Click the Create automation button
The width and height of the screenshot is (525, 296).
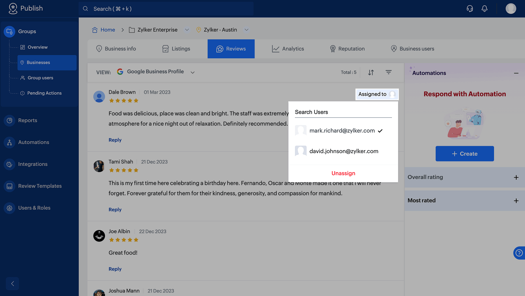[464, 154]
